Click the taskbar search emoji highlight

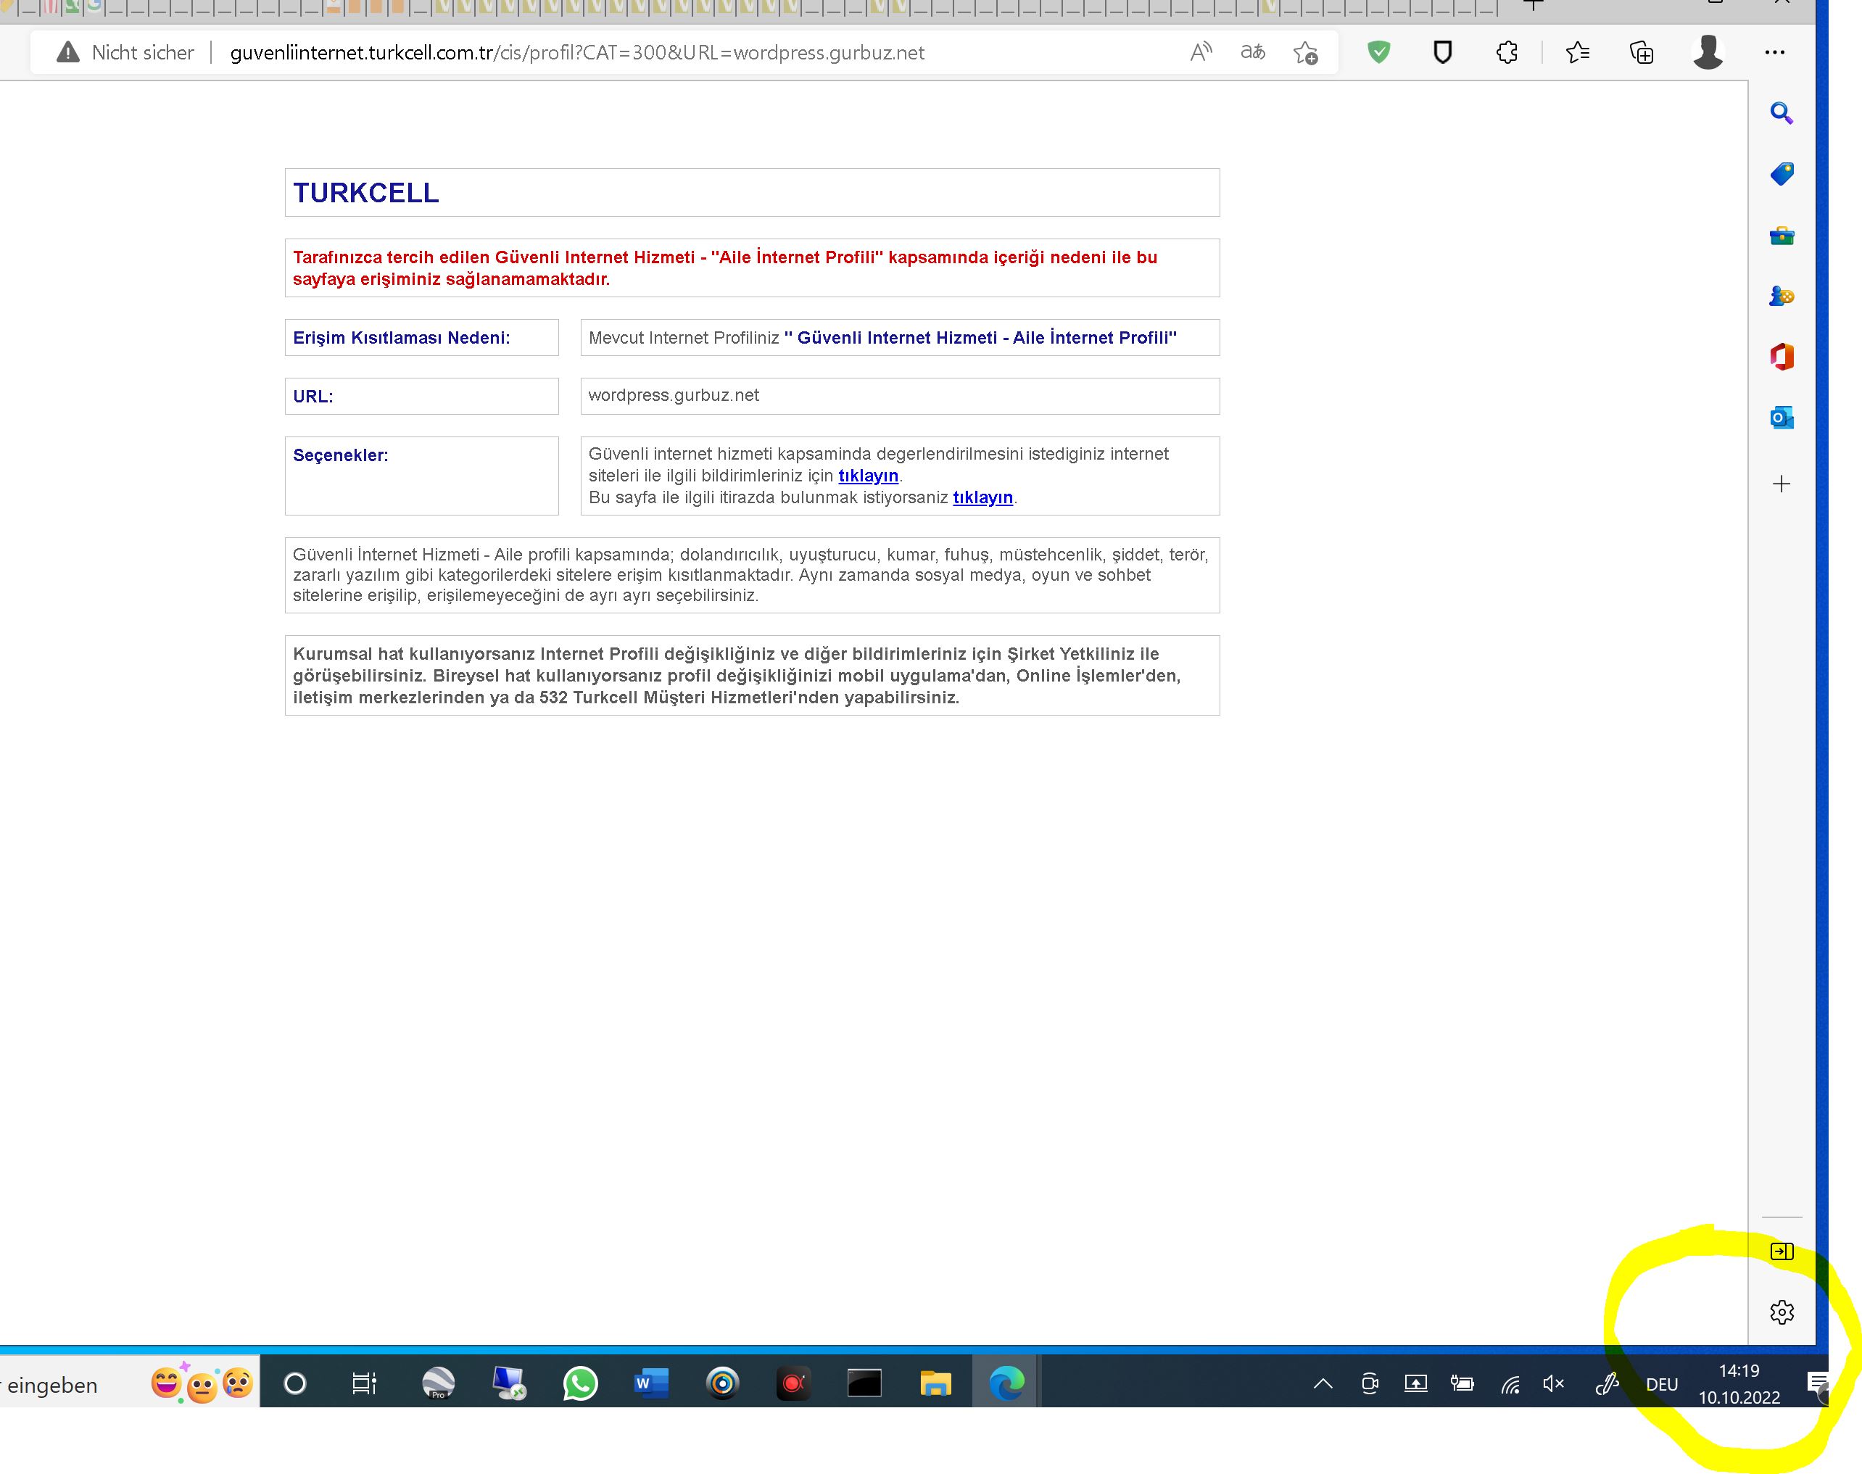[x=203, y=1383]
